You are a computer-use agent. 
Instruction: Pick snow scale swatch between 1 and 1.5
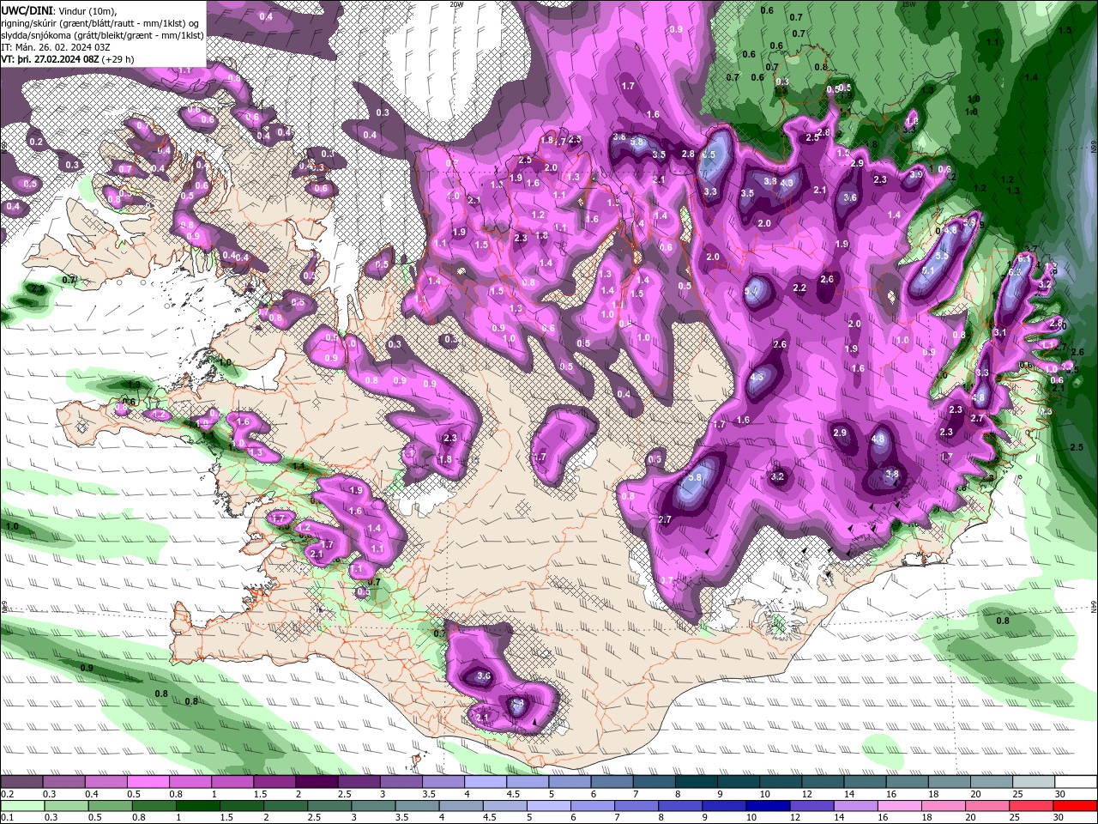(232, 782)
